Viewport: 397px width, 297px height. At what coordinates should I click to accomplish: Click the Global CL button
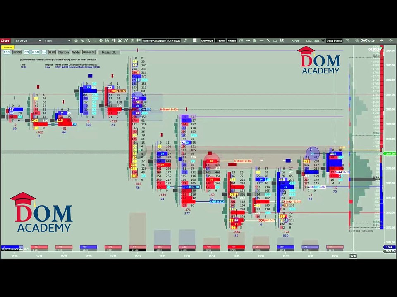coord(89,52)
